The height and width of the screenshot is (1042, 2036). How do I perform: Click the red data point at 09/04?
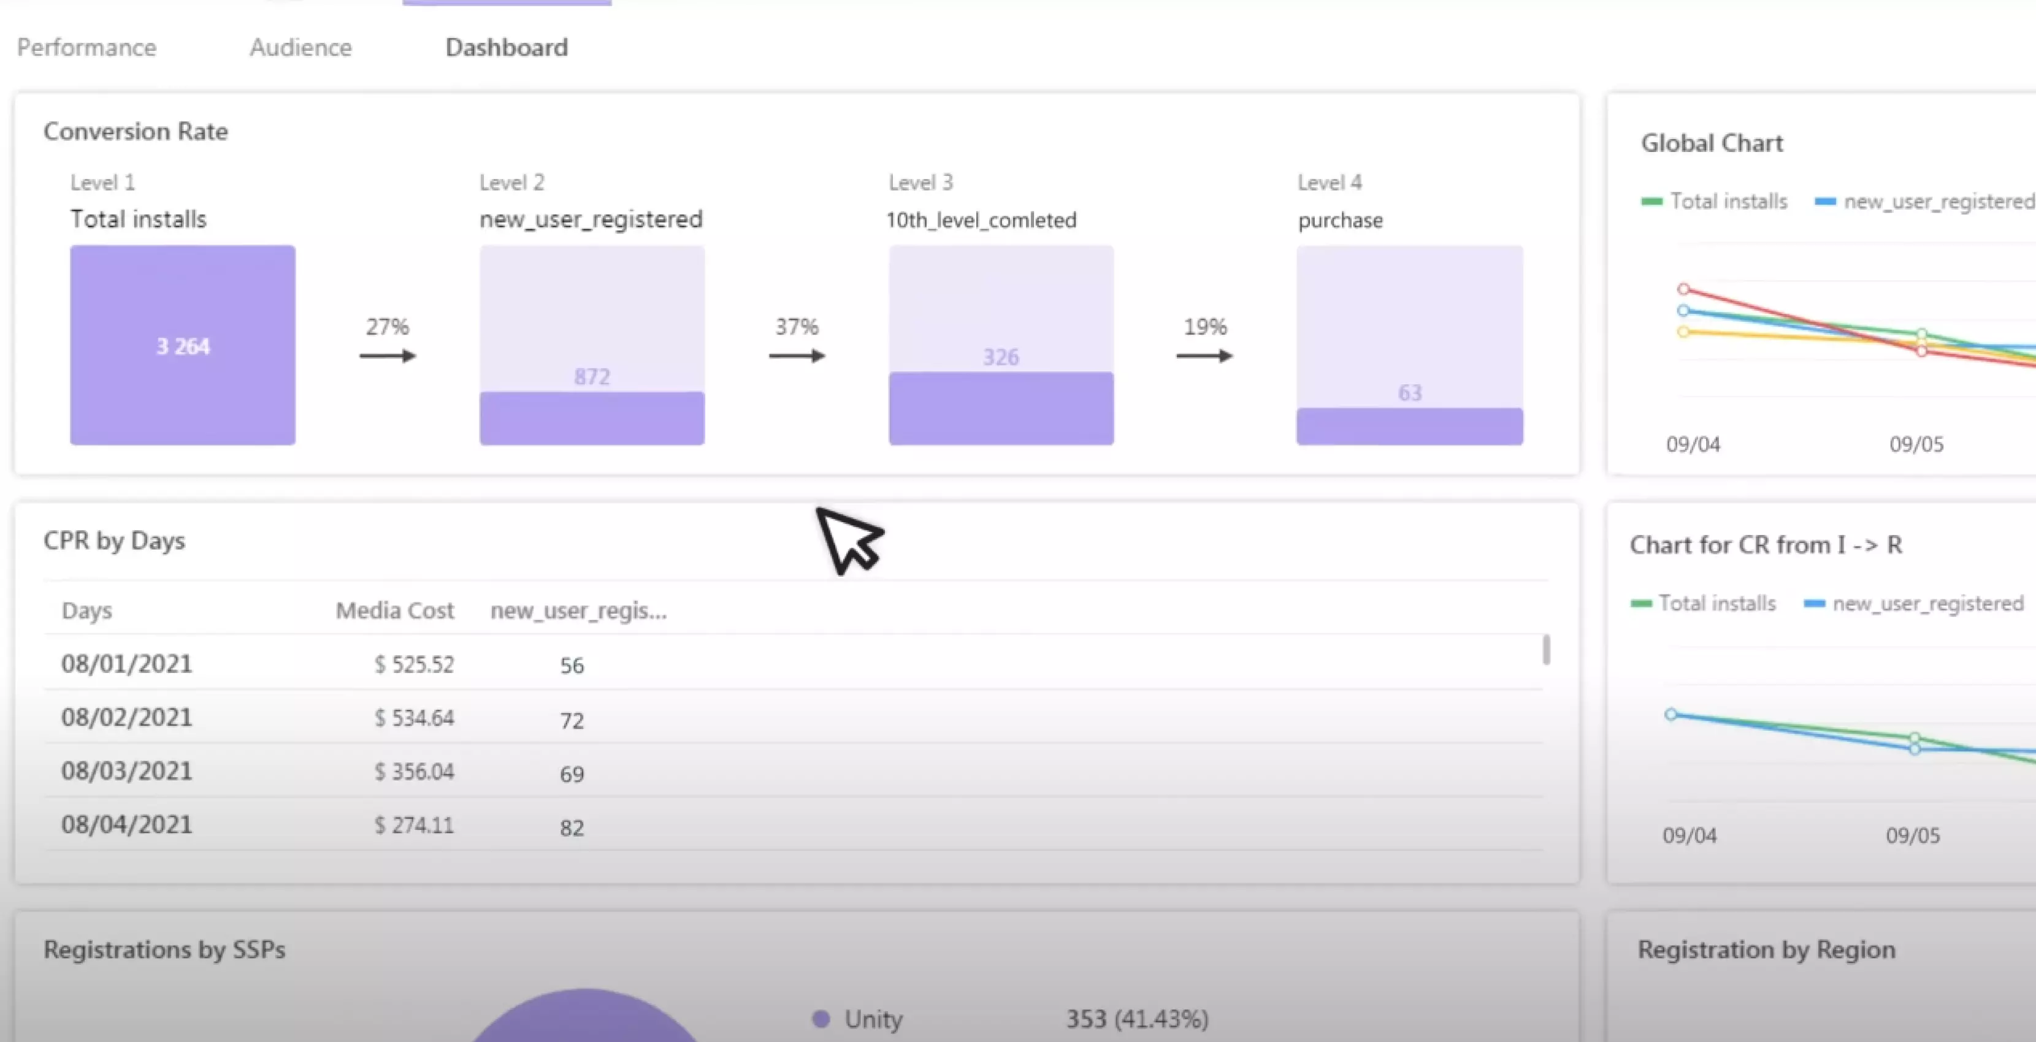tap(1683, 289)
